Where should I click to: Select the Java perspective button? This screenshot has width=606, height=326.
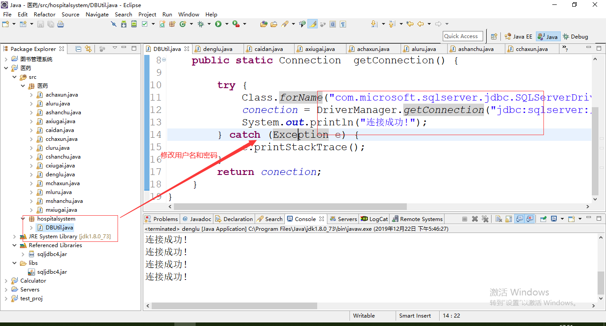pos(547,36)
